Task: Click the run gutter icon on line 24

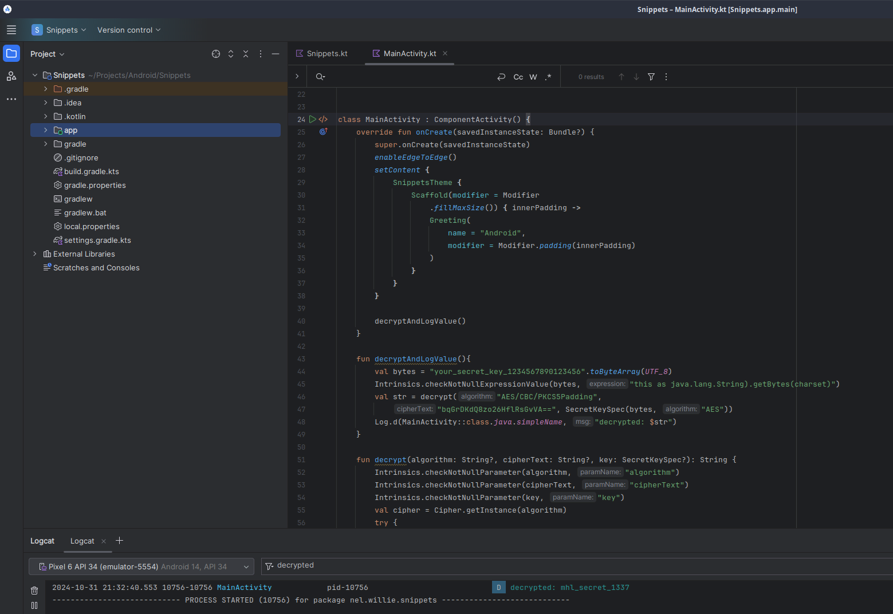Action: [313, 119]
